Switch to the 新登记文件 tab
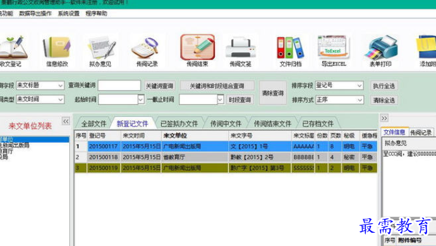This screenshot has height=246, width=436. pyautogui.click(x=132, y=123)
